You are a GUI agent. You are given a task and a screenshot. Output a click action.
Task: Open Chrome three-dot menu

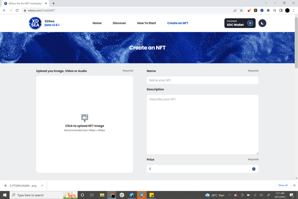(294, 11)
